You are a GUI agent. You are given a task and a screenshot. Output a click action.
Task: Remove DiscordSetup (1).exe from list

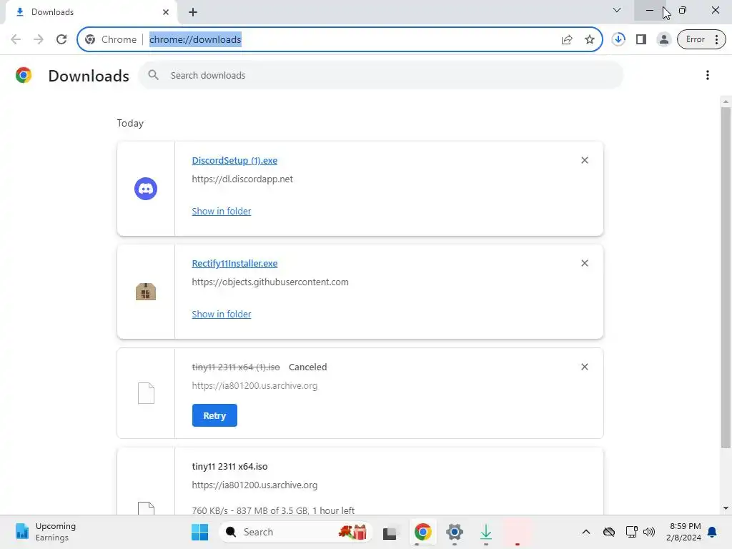pyautogui.click(x=585, y=160)
